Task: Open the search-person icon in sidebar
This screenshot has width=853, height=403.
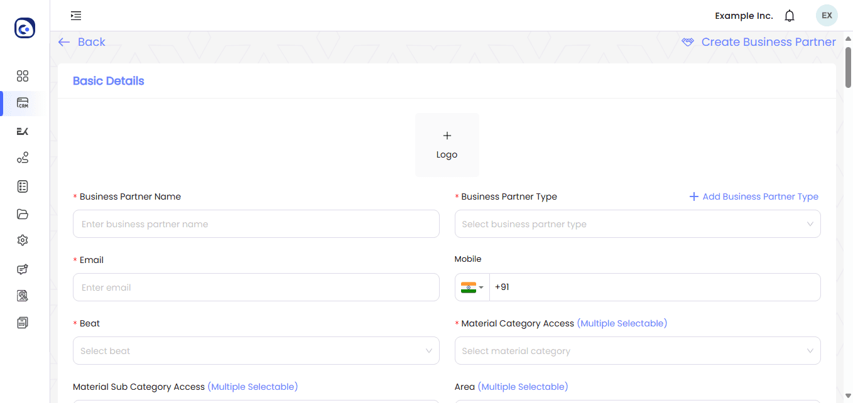Action: pyautogui.click(x=23, y=296)
